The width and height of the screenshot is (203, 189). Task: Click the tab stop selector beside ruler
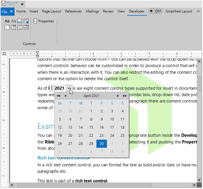(x=4, y=53)
